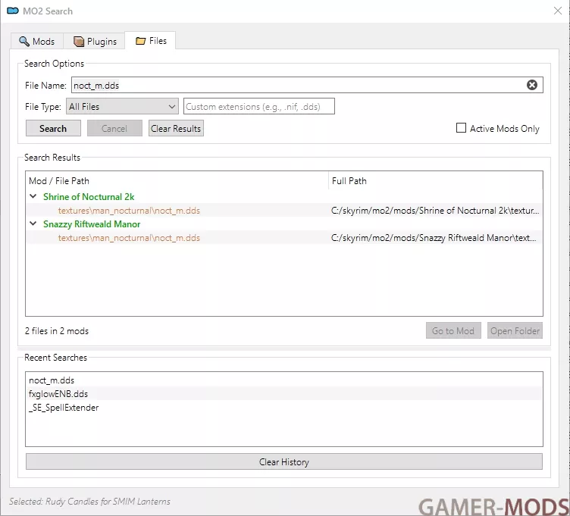
Task: Click the Clear History button
Action: click(283, 462)
